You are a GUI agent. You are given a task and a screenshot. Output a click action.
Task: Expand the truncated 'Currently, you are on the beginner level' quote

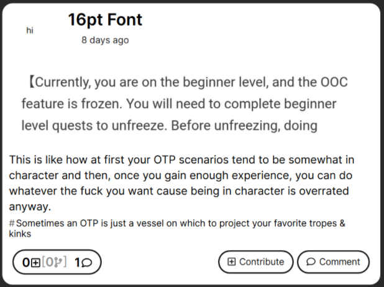coord(185,104)
